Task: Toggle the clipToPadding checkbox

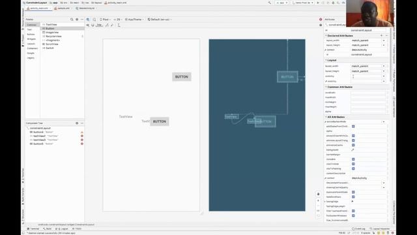Action: coord(353,168)
